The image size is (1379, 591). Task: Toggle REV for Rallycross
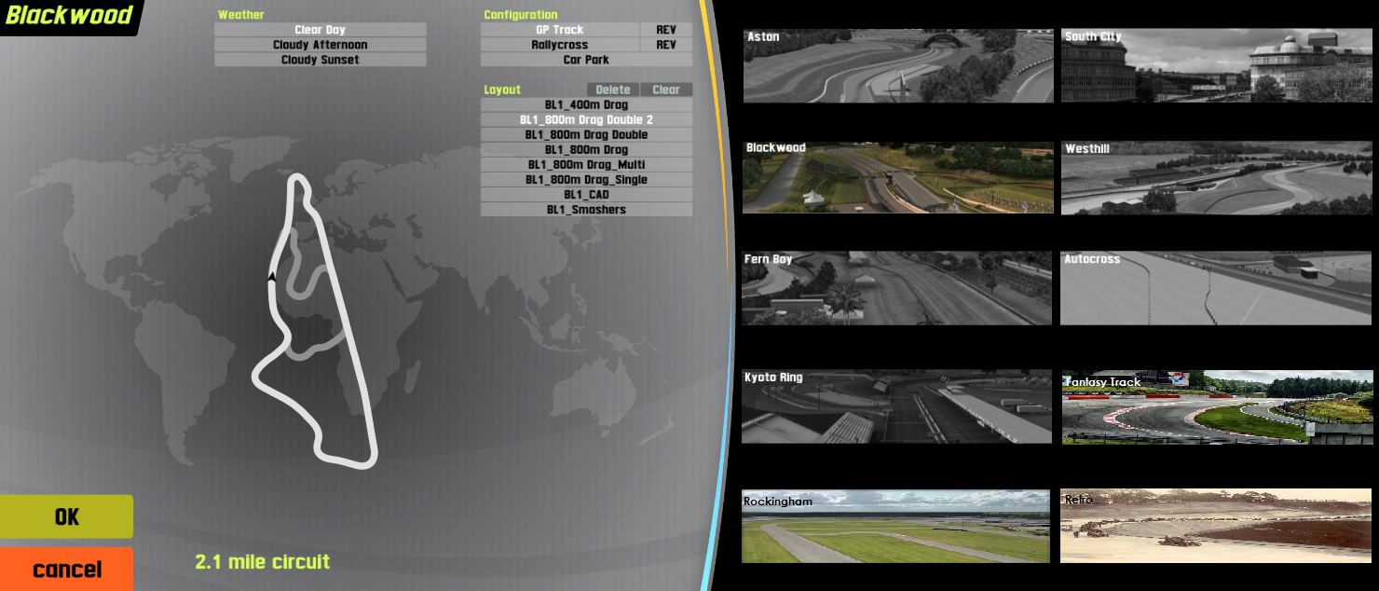(666, 45)
